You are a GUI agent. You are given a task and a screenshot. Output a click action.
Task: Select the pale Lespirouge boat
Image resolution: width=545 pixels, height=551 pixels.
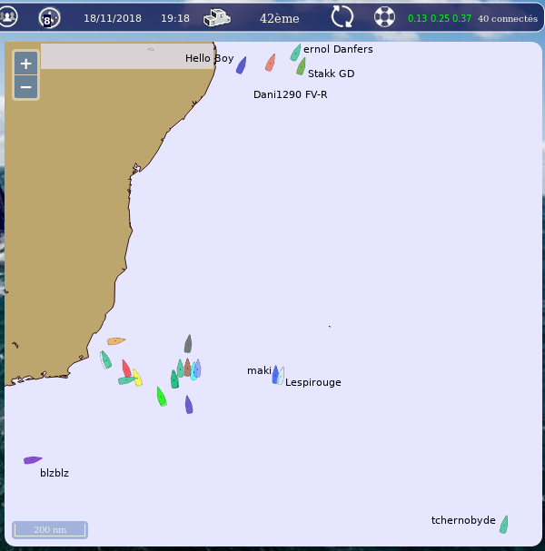[281, 376]
